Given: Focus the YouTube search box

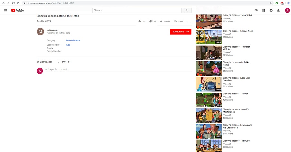Looking at the screenshot, I should coord(137,10).
